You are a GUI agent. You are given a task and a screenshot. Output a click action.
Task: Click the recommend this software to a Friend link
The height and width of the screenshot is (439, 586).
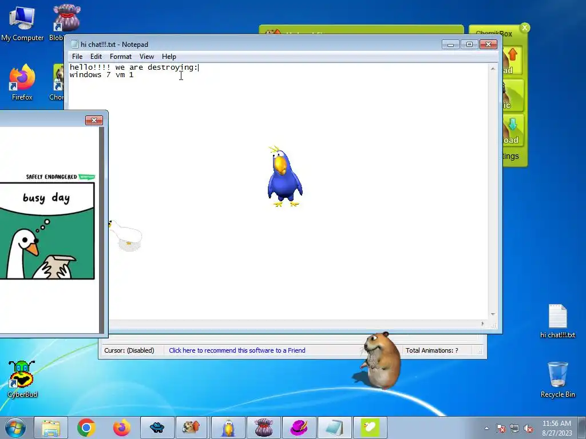pyautogui.click(x=237, y=350)
